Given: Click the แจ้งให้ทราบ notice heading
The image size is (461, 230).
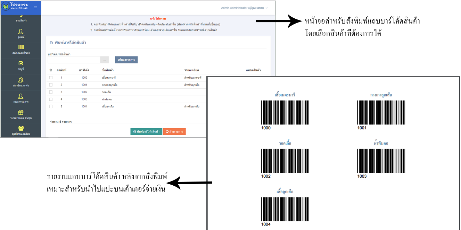Looking at the screenshot, I should tap(157, 18).
